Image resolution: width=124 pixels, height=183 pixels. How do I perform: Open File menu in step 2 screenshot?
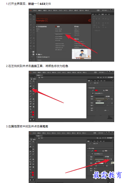click(x=34, y=72)
